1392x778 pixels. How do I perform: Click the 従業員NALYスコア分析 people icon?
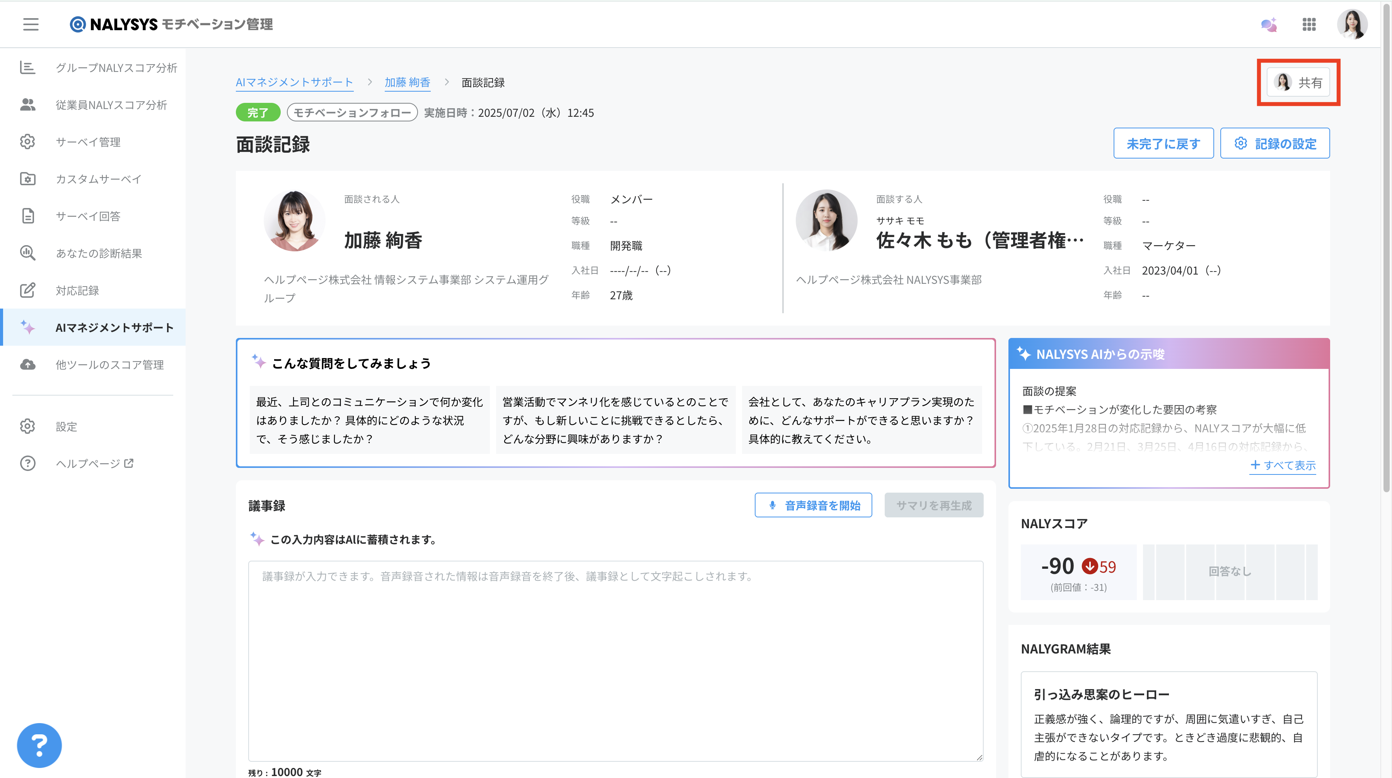click(27, 105)
